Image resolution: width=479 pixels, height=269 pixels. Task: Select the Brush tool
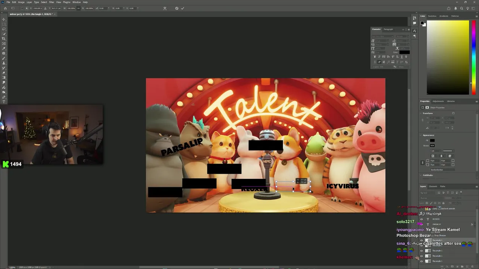coord(4,58)
